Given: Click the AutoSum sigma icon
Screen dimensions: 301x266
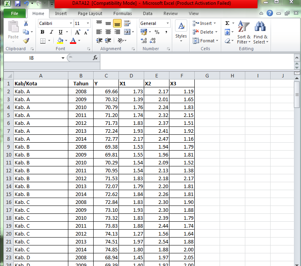Looking at the screenshot, I should coord(227,23).
